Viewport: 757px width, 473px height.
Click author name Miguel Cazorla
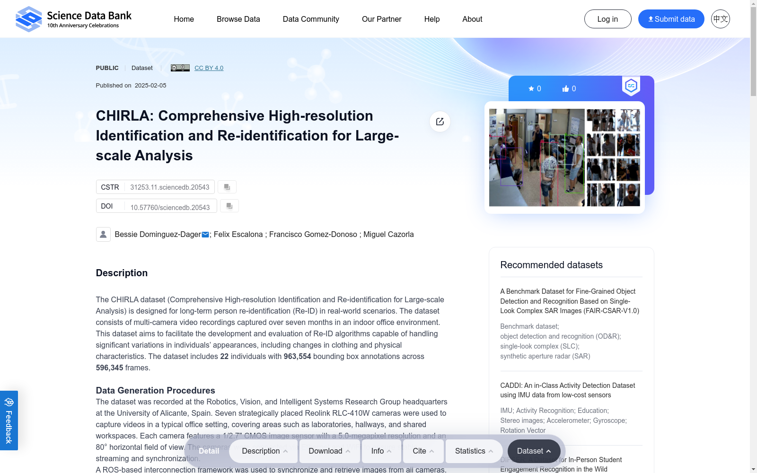pos(388,234)
